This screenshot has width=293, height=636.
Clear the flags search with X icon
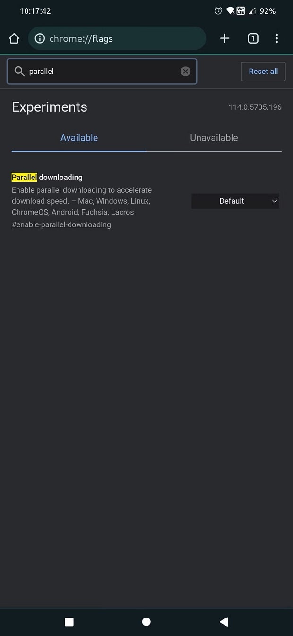186,71
